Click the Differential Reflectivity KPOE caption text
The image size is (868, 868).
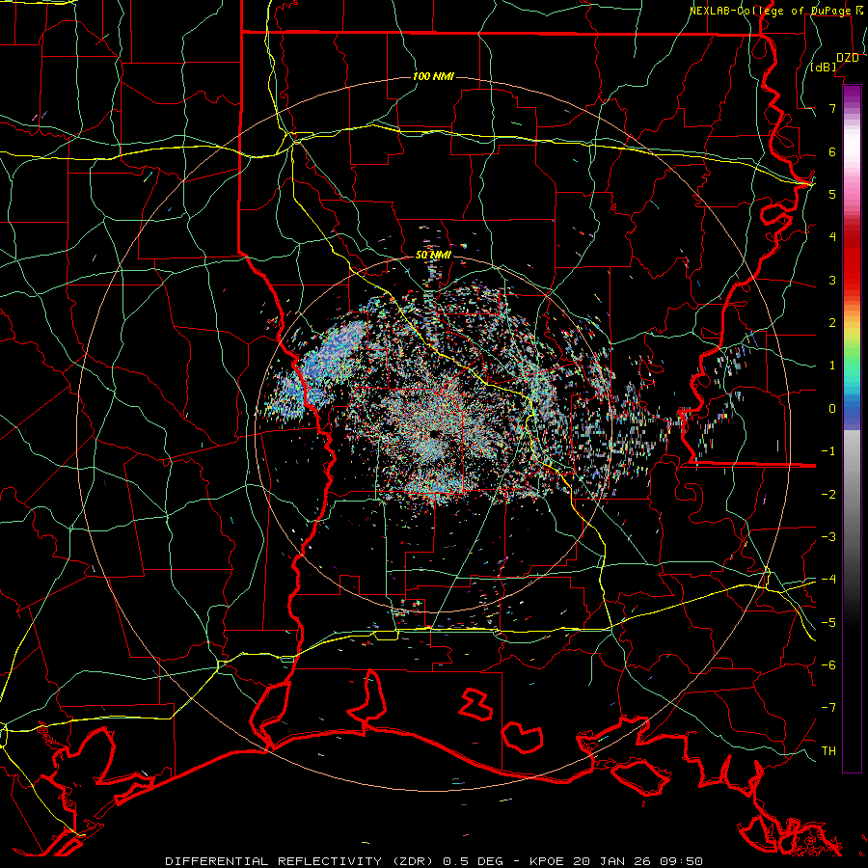pyautogui.click(x=434, y=861)
